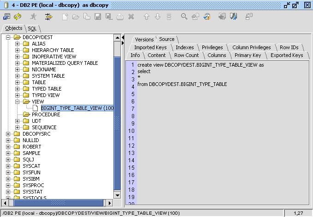Viewport: 313px width, 217px height.
Task: Click the copy documents icon
Action: pos(87,17)
